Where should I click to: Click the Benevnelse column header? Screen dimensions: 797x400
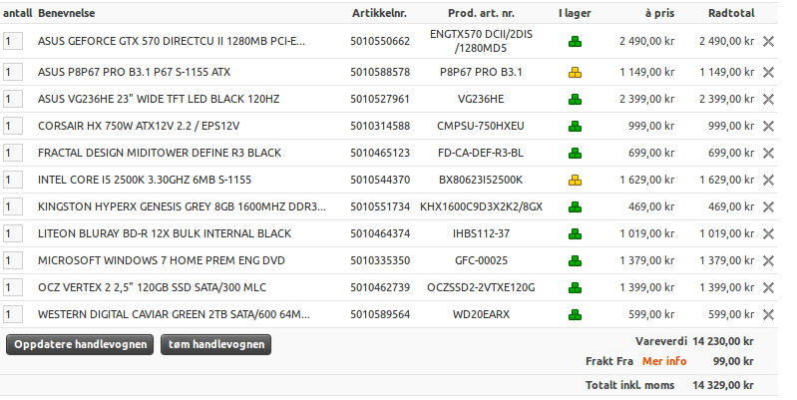[x=66, y=13]
